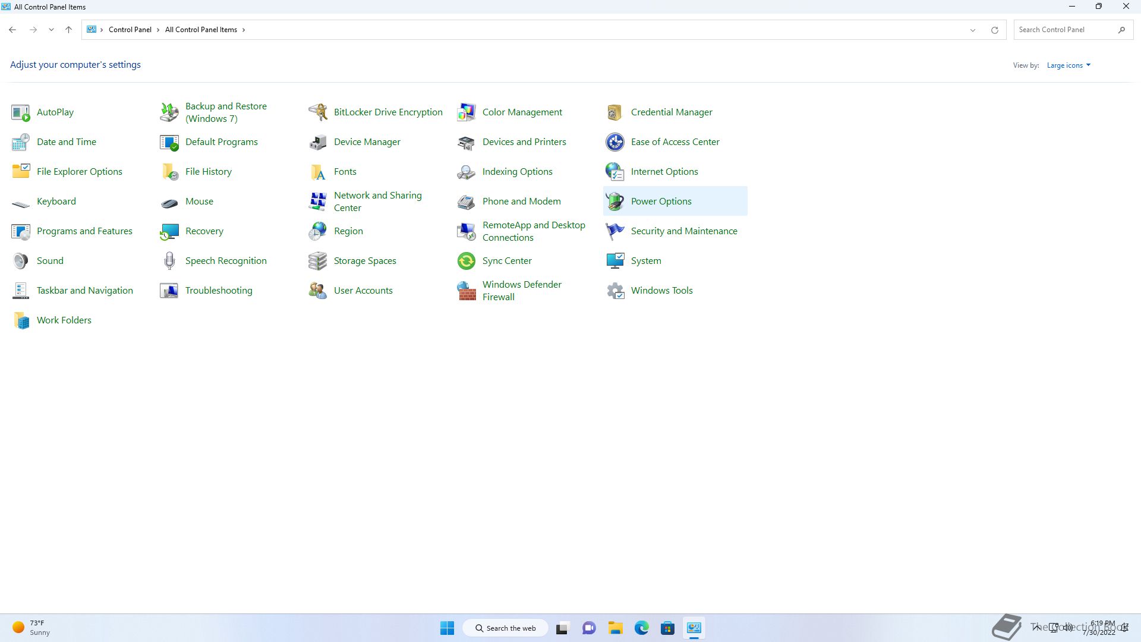The height and width of the screenshot is (642, 1141).
Task: Open Programs and Features icon
Action: tap(21, 231)
